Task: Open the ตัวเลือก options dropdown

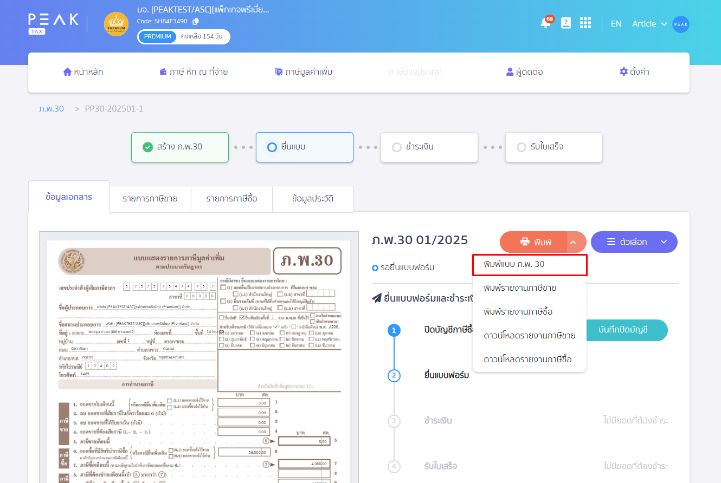Action: 634,242
